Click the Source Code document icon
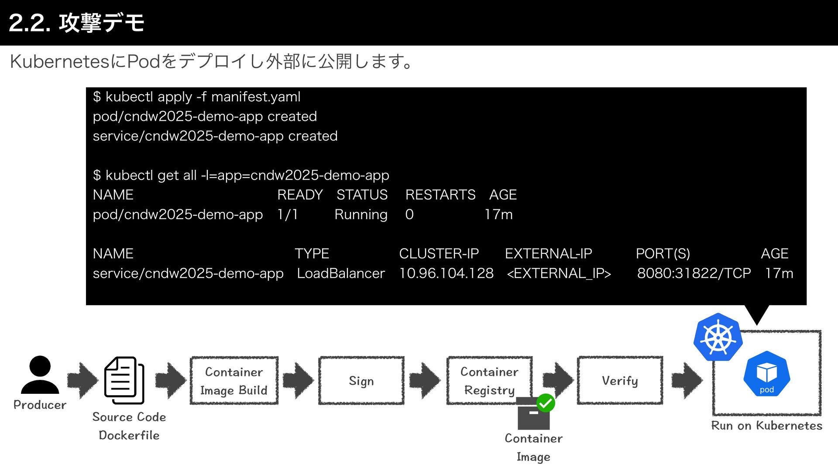 [x=124, y=380]
